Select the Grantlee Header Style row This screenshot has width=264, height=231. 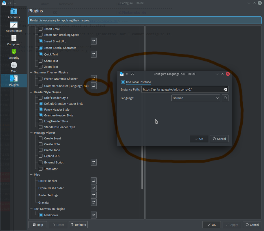click(59, 115)
